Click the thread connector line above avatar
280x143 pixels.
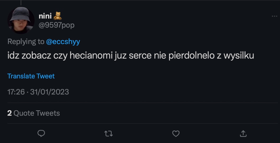21,2
